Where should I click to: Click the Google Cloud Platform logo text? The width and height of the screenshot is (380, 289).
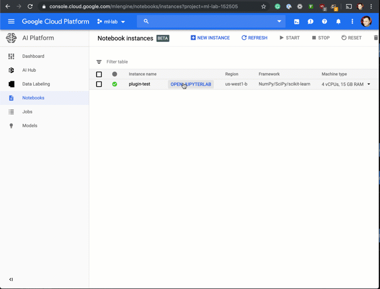[55, 21]
